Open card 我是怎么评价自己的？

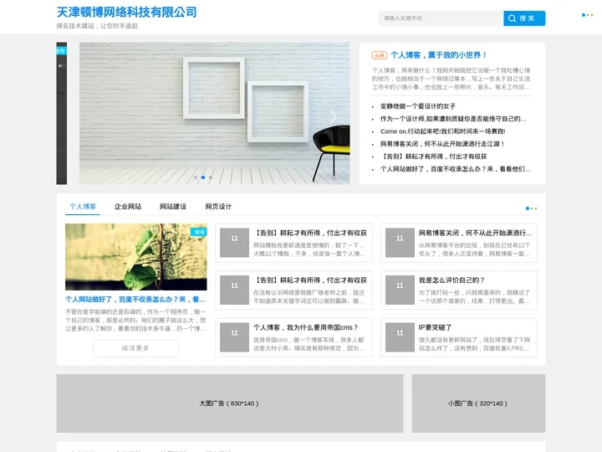(459, 290)
